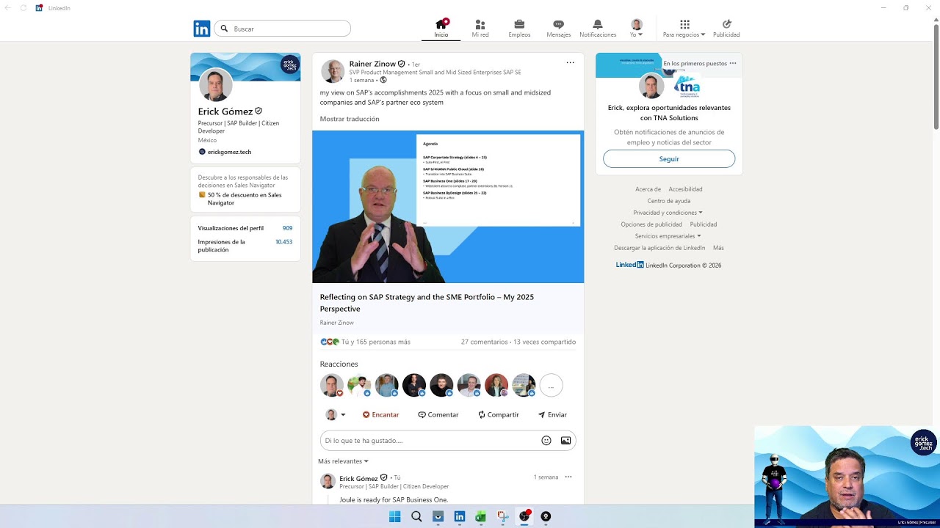Click the TNA Solutions logo in the ad
This screenshot has width=940, height=528.
click(x=687, y=87)
